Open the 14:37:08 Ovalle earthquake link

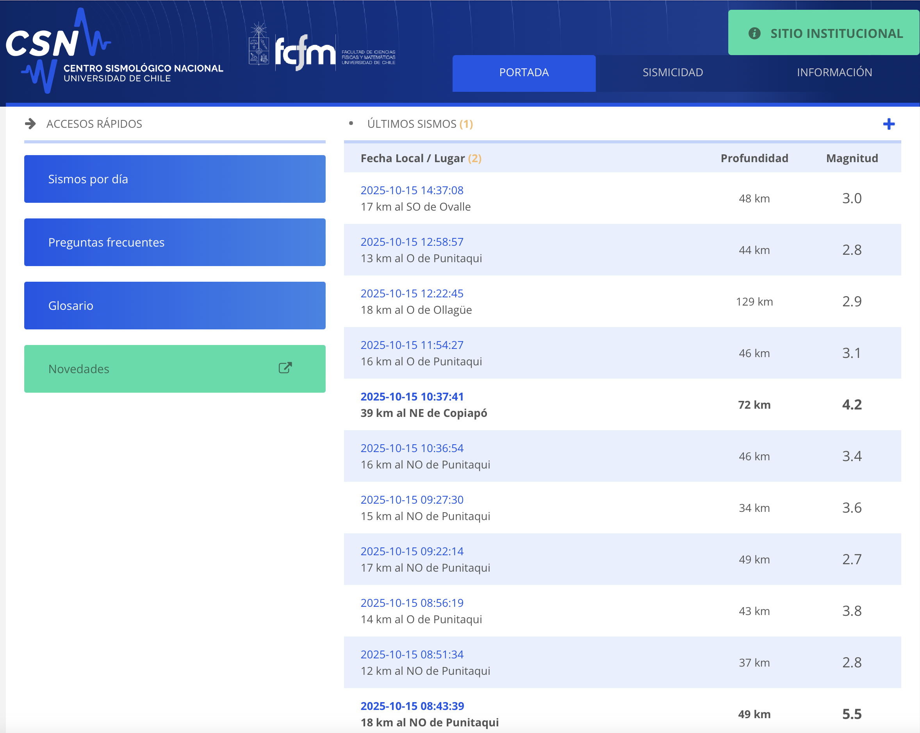pos(411,190)
